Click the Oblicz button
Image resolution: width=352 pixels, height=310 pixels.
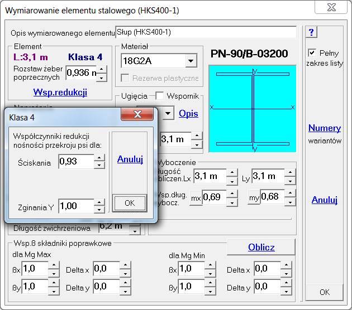pos(261,247)
